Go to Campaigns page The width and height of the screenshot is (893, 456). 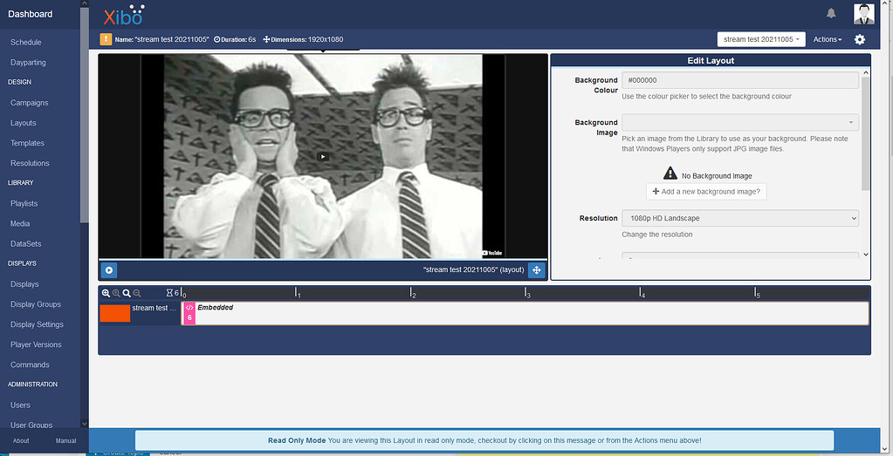[x=29, y=103]
